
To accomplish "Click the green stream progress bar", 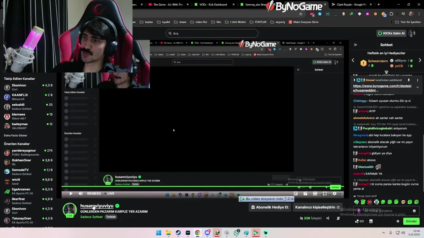I will click(x=202, y=186).
